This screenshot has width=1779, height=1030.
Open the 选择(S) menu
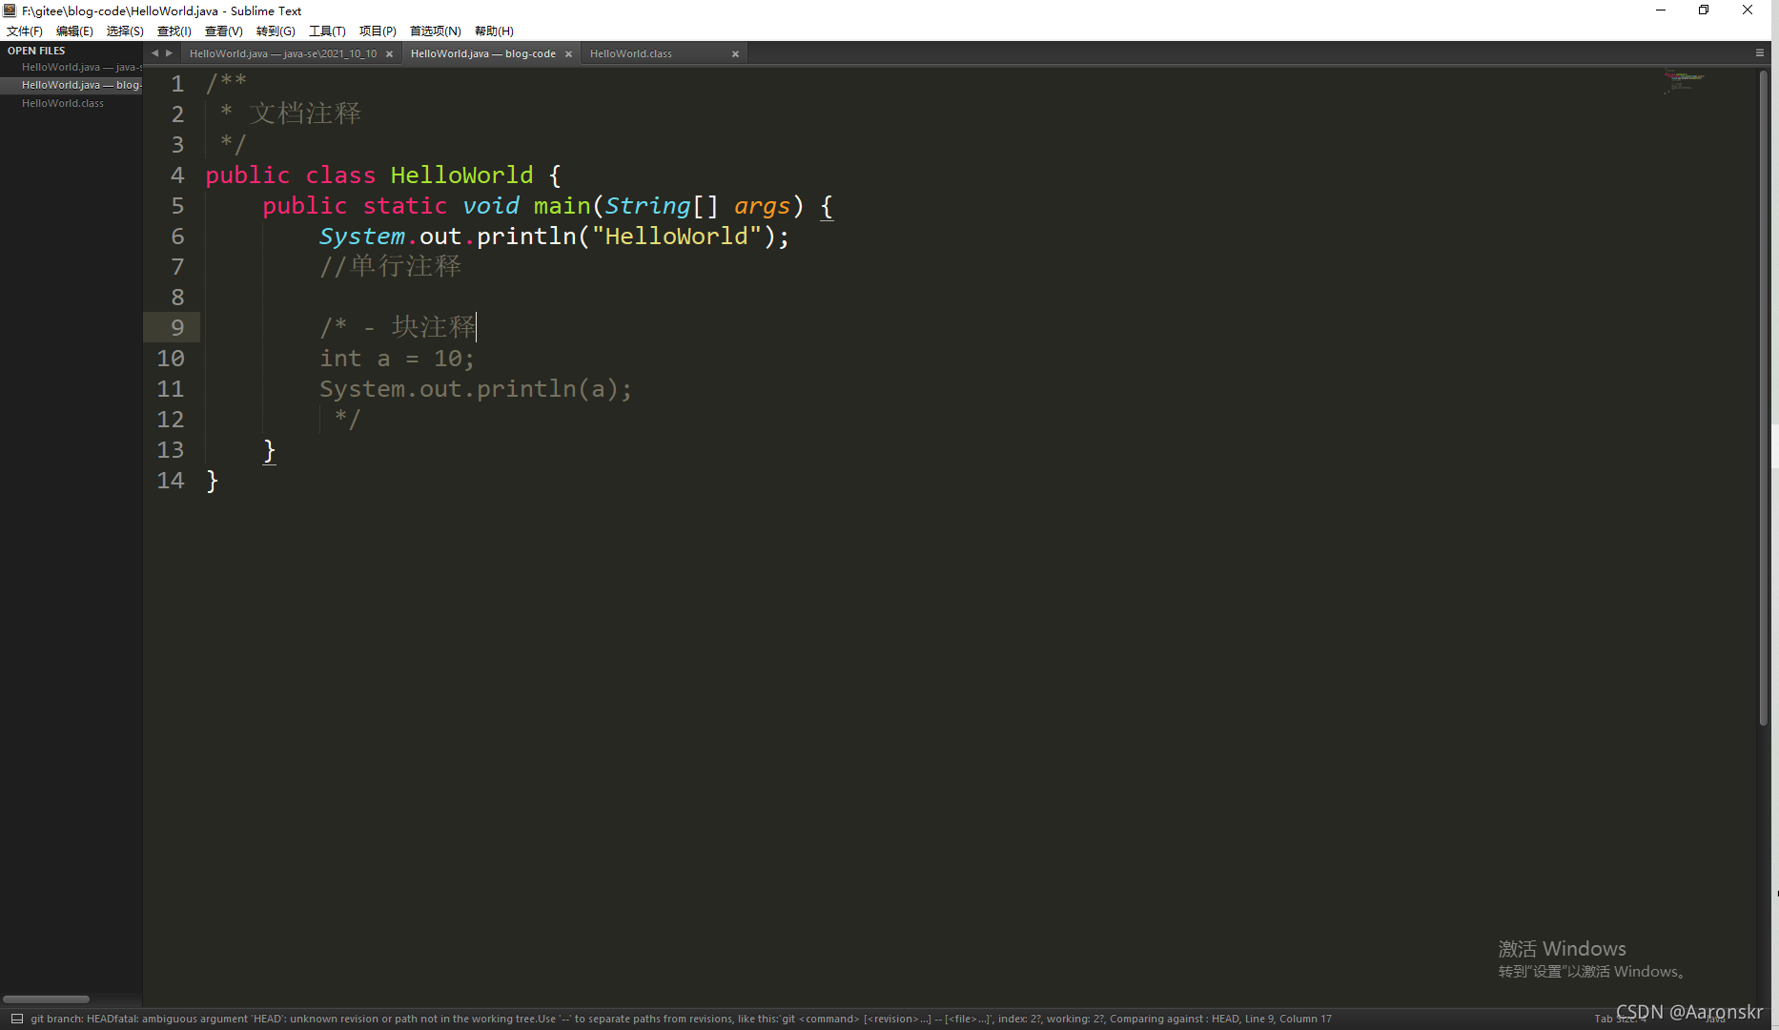pos(125,31)
